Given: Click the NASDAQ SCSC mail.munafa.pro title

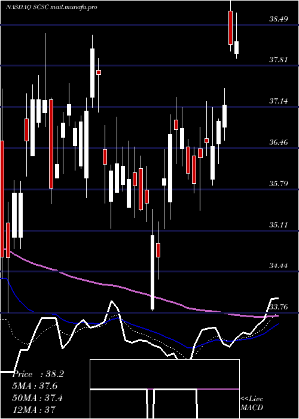Looking at the screenshot, I should point(51,7).
